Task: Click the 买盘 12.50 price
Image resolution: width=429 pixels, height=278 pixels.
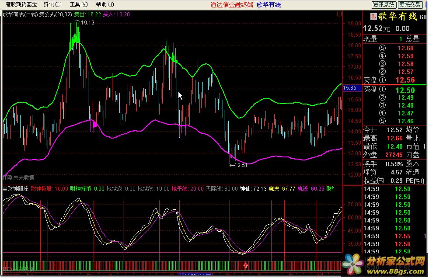Action: (405, 90)
